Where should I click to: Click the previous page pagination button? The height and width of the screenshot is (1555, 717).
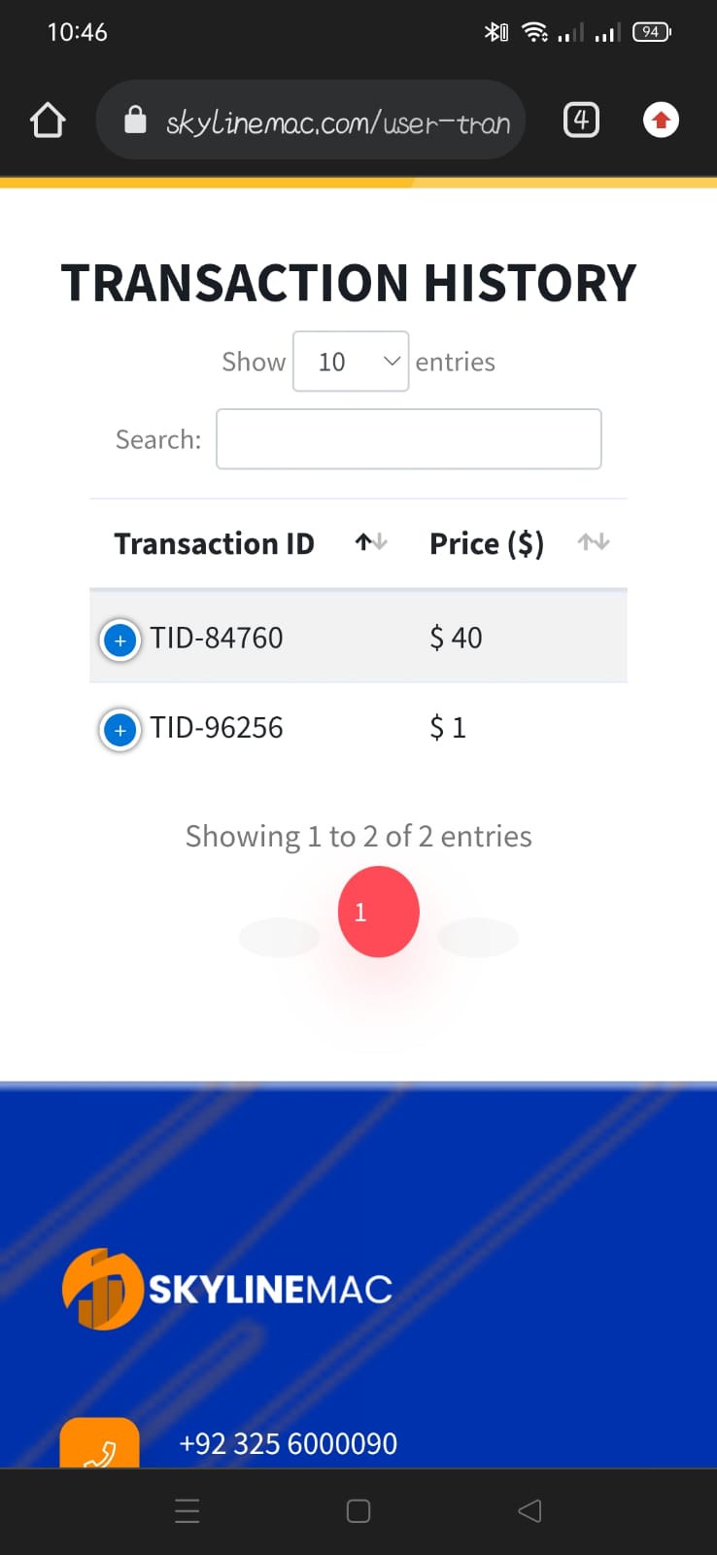pos(279,937)
